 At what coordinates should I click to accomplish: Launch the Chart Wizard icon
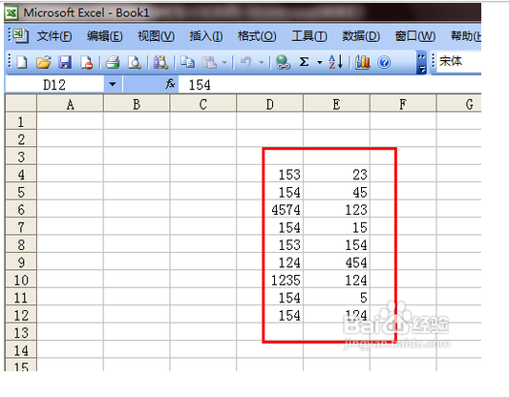(x=362, y=62)
